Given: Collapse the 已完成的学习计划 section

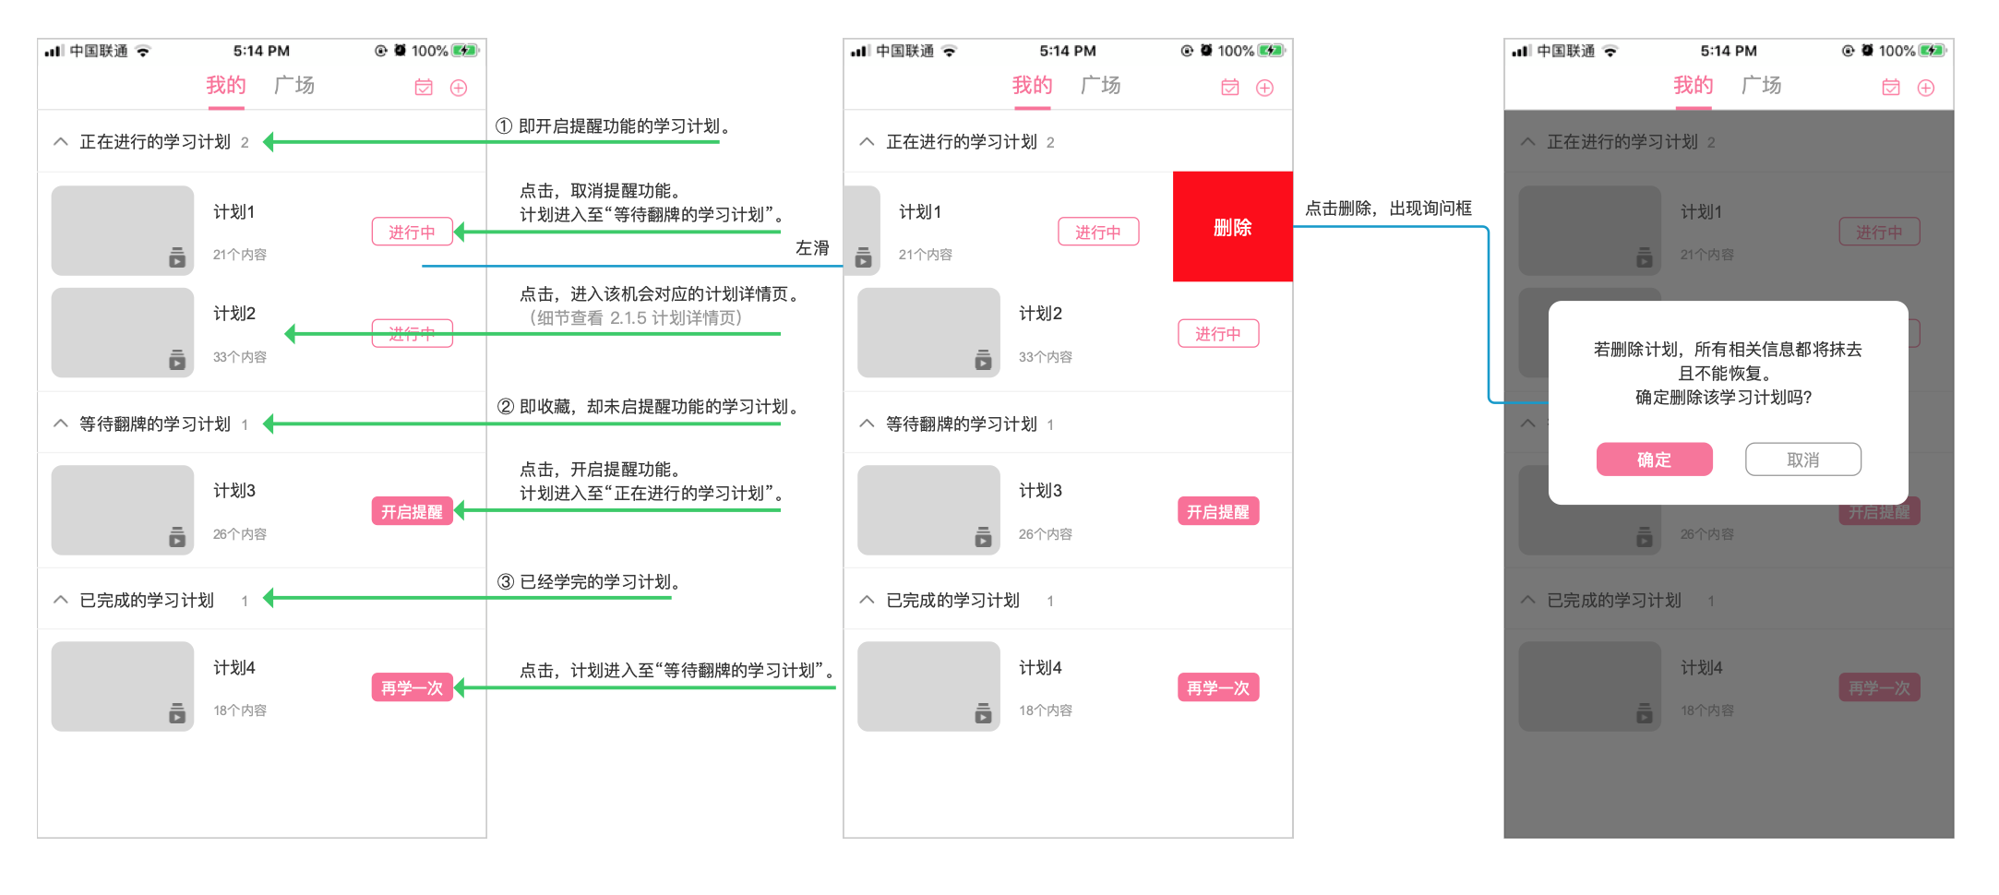Looking at the screenshot, I should pos(61,599).
